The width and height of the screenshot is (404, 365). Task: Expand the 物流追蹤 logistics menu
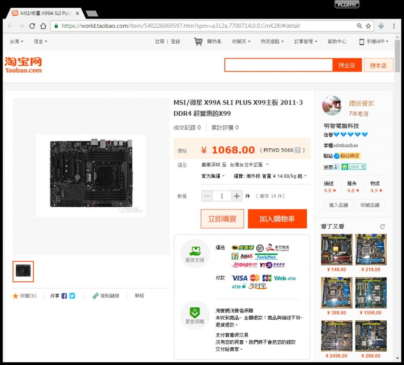[272, 41]
